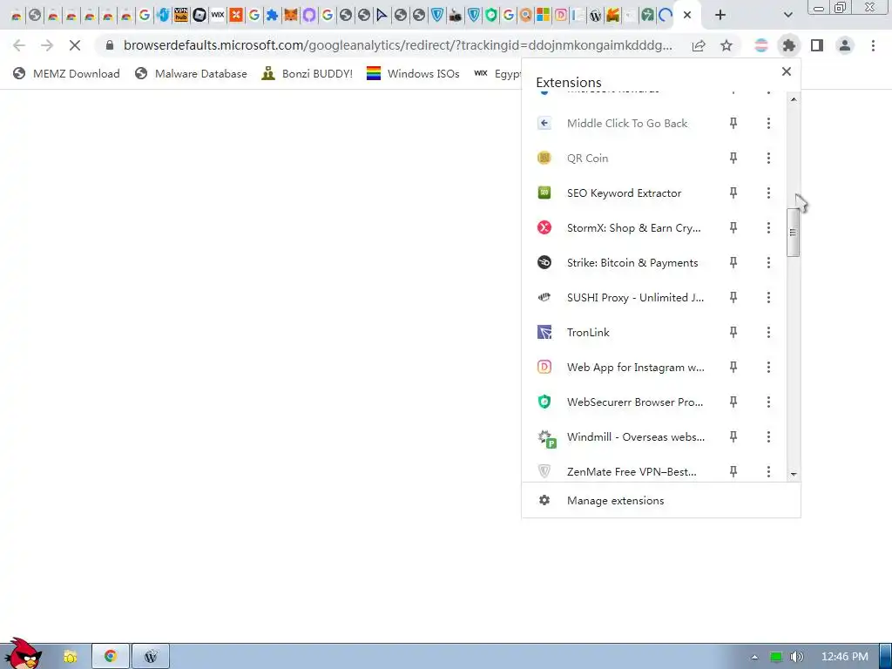Open more options for Windmill
This screenshot has width=892, height=669.
tap(768, 436)
